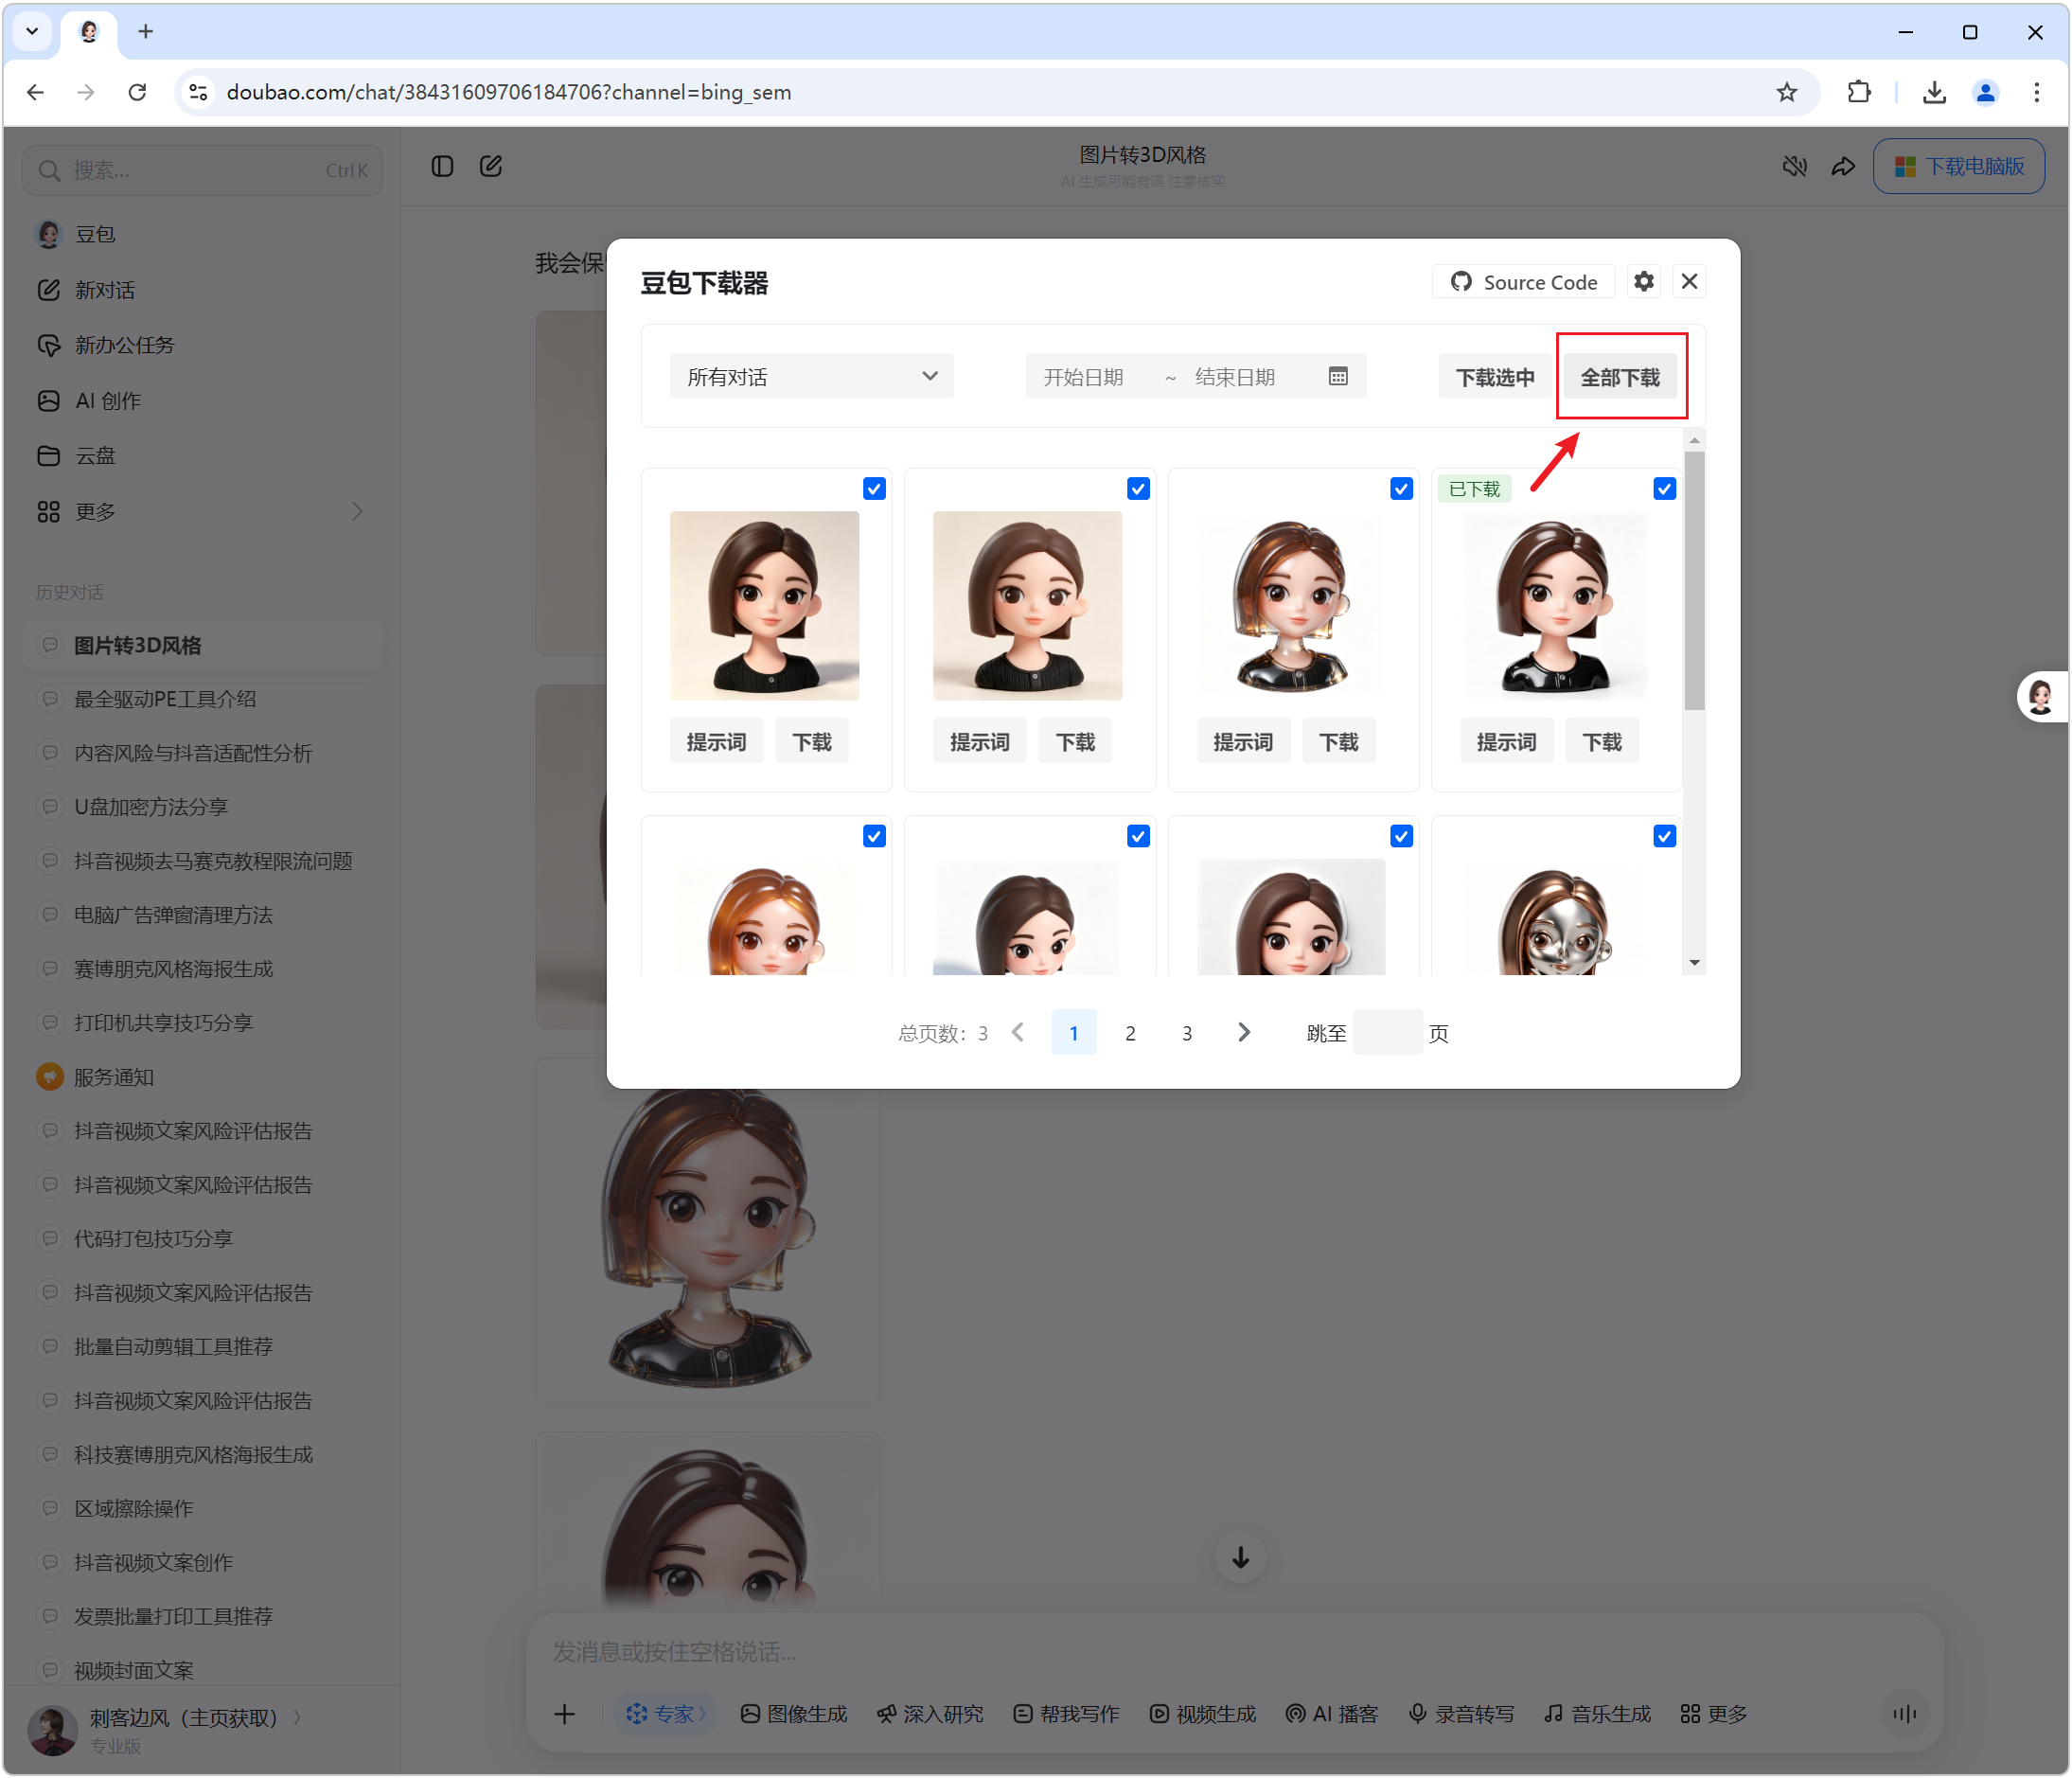Open 豆包 in sidebar
The height and width of the screenshot is (1778, 2072).
tap(203, 234)
